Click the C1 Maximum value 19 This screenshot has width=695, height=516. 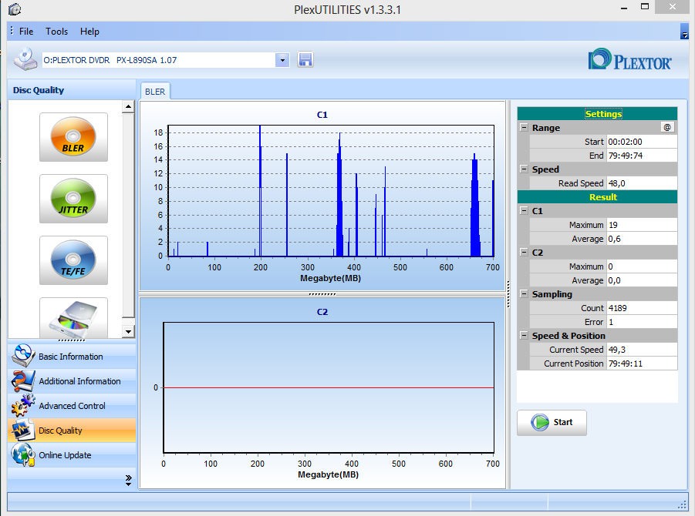pos(641,225)
